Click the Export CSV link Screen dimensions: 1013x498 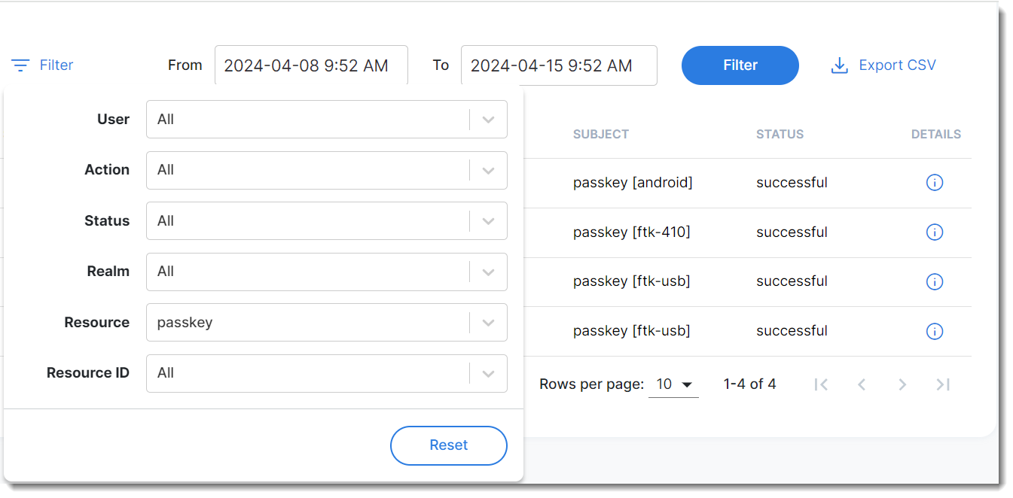(897, 65)
